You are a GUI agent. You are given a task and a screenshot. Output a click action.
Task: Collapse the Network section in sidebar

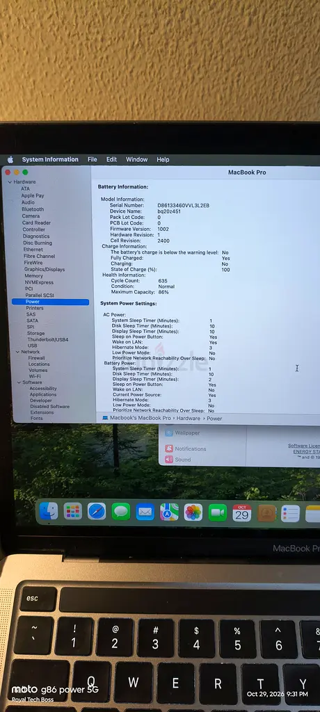click(17, 352)
